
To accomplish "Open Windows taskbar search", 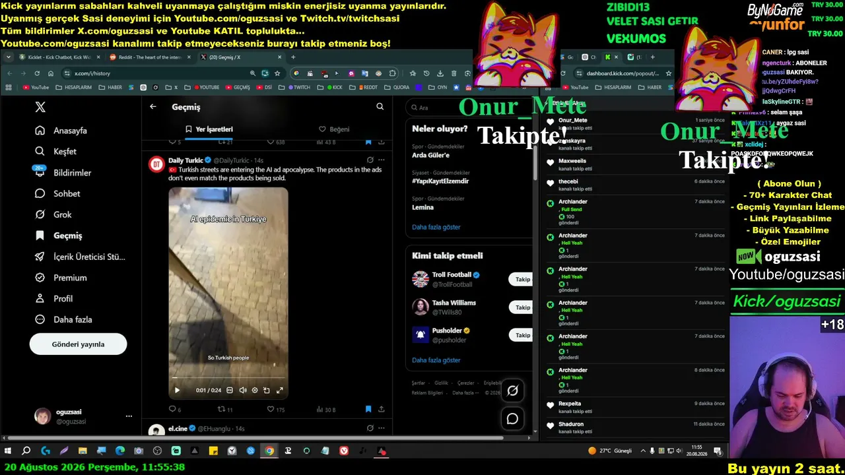I will [26, 451].
